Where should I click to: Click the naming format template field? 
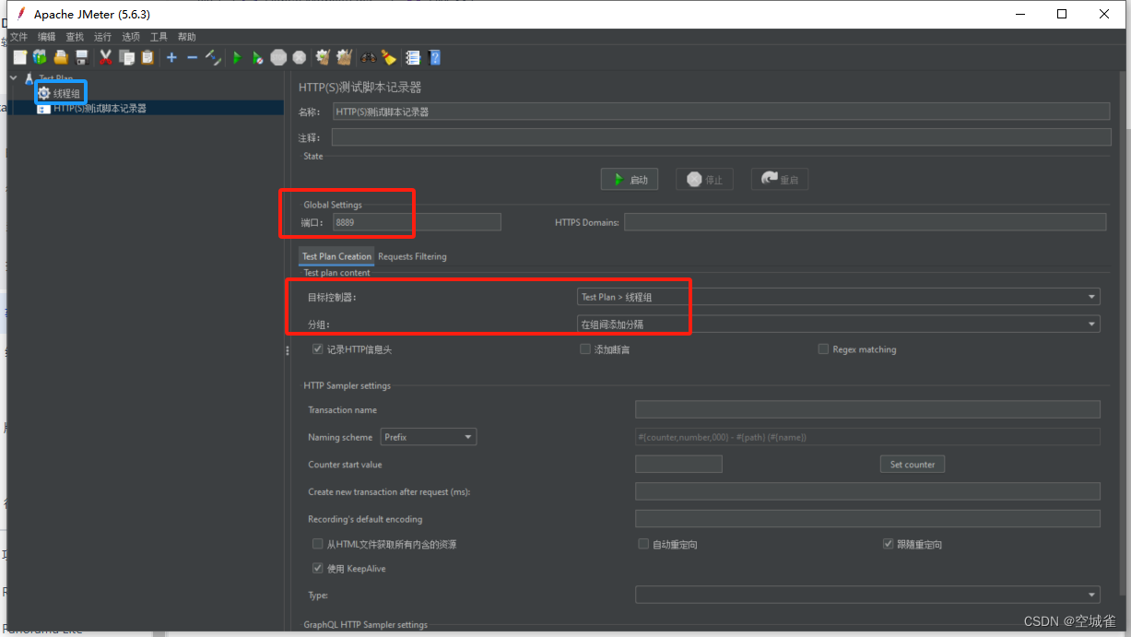[867, 437]
